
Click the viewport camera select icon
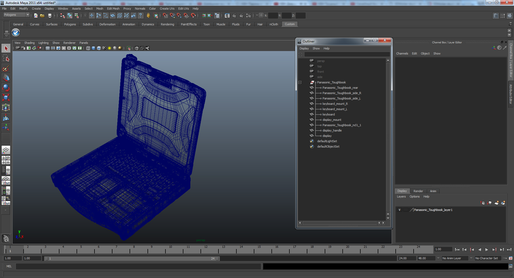click(18, 48)
